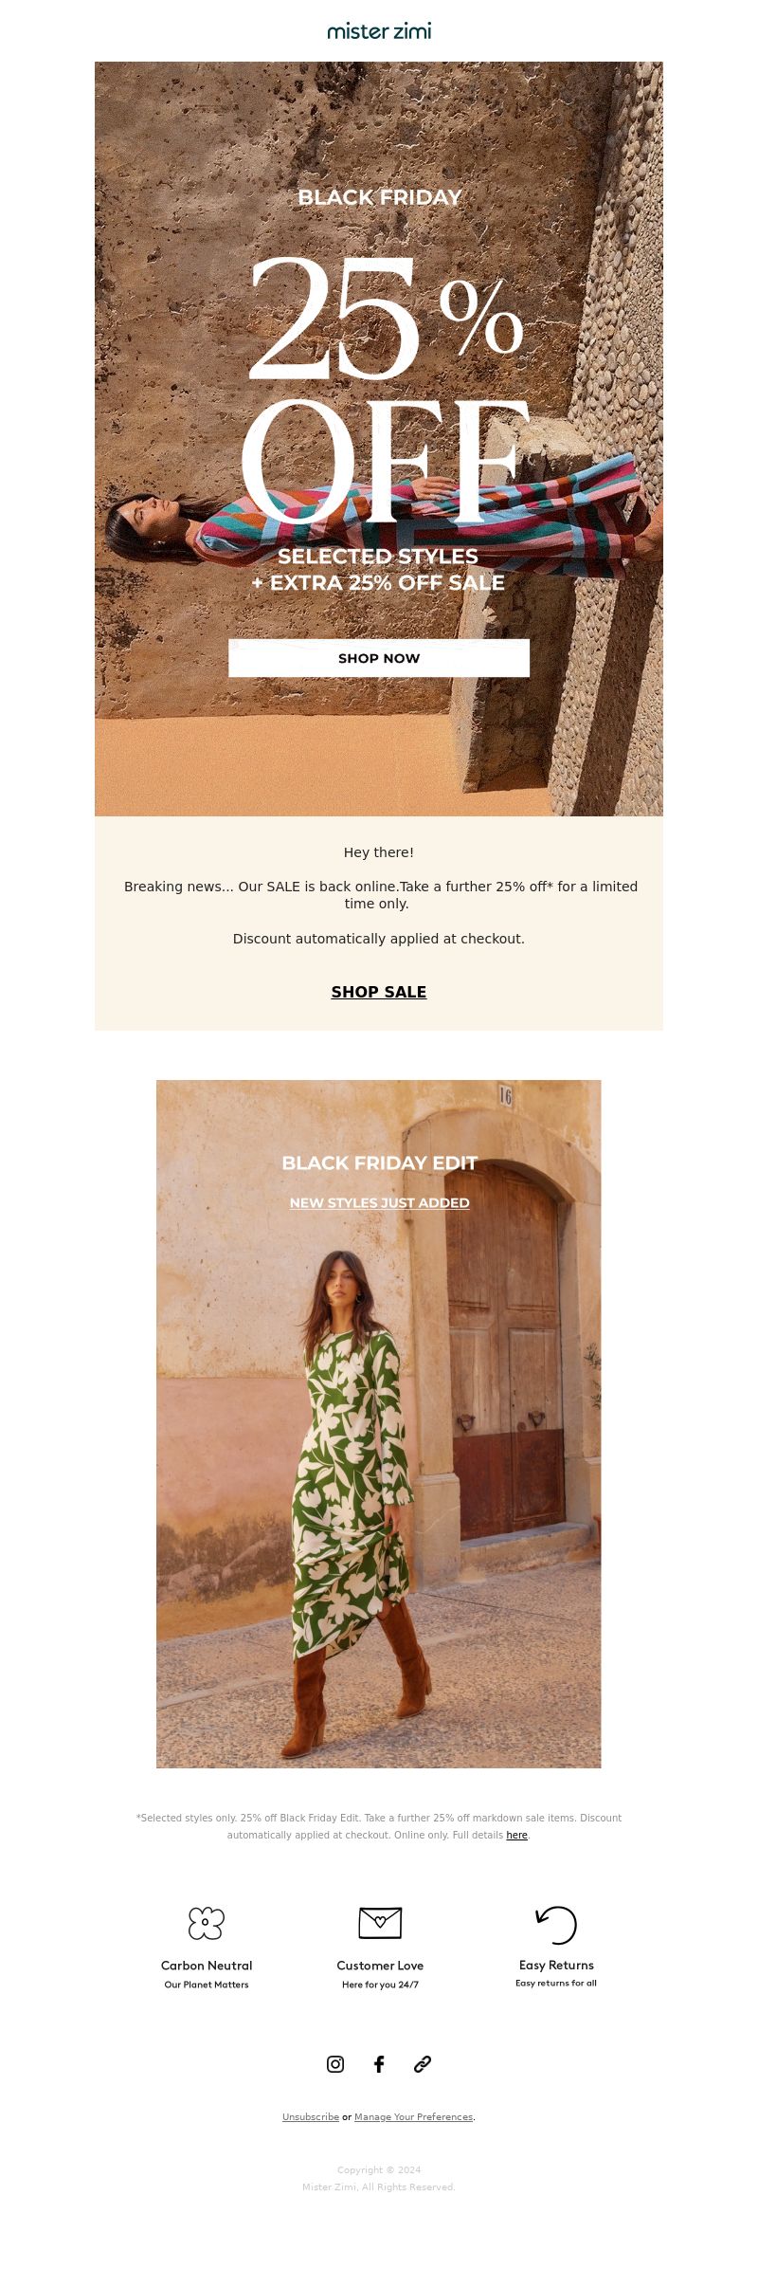Click the Customer Love envelope icon

coord(380,1923)
